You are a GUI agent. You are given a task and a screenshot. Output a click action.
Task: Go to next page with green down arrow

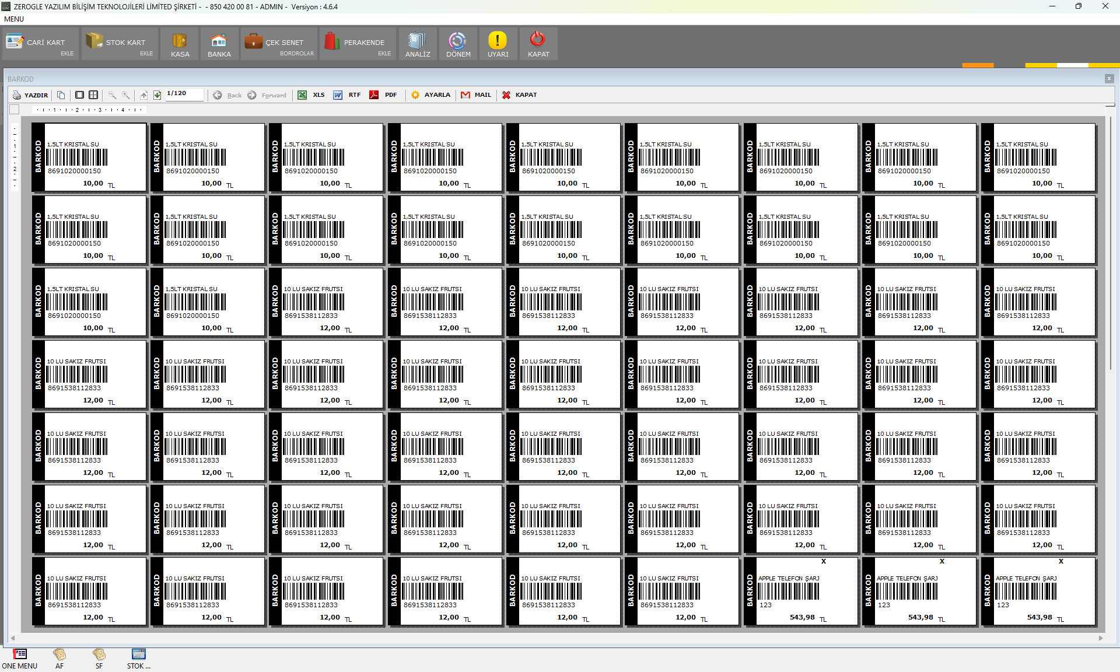[x=157, y=95]
